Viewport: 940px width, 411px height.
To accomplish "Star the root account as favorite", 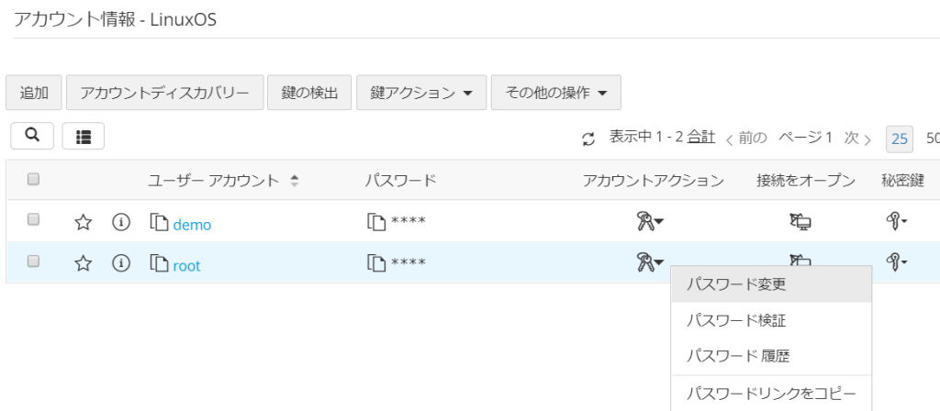I will point(84,264).
